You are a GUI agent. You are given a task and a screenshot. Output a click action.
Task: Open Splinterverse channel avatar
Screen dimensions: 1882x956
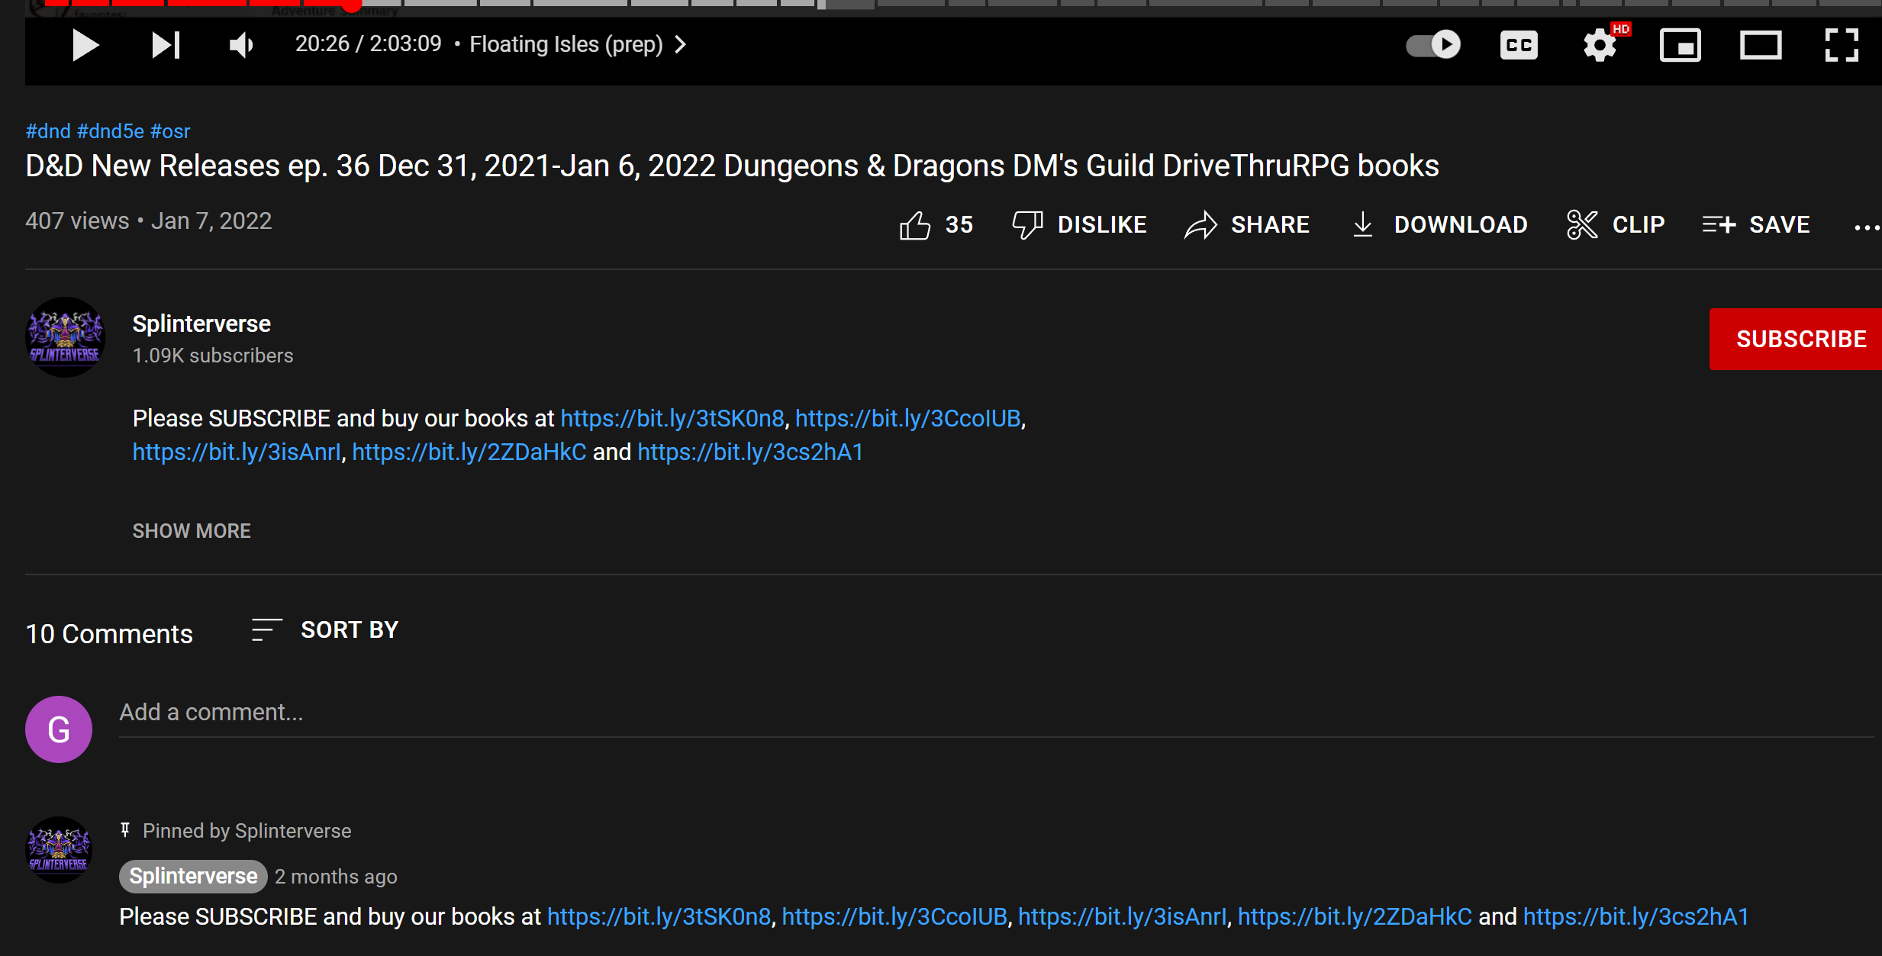[66, 337]
